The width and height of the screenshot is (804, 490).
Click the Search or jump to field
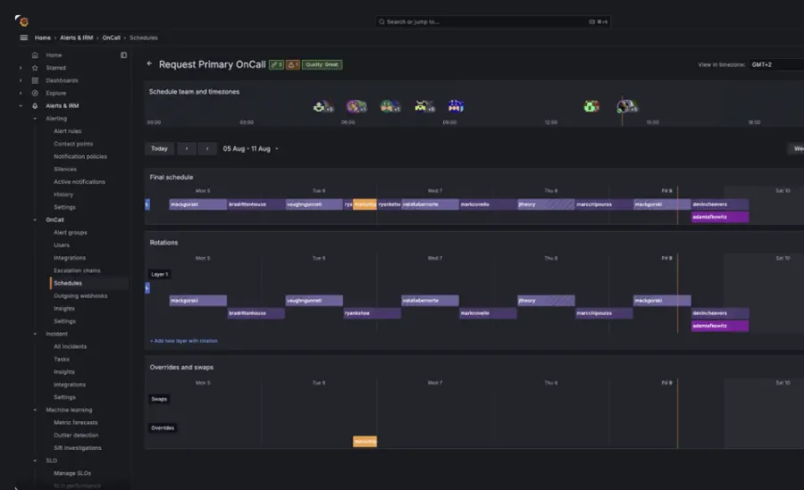pyautogui.click(x=493, y=22)
